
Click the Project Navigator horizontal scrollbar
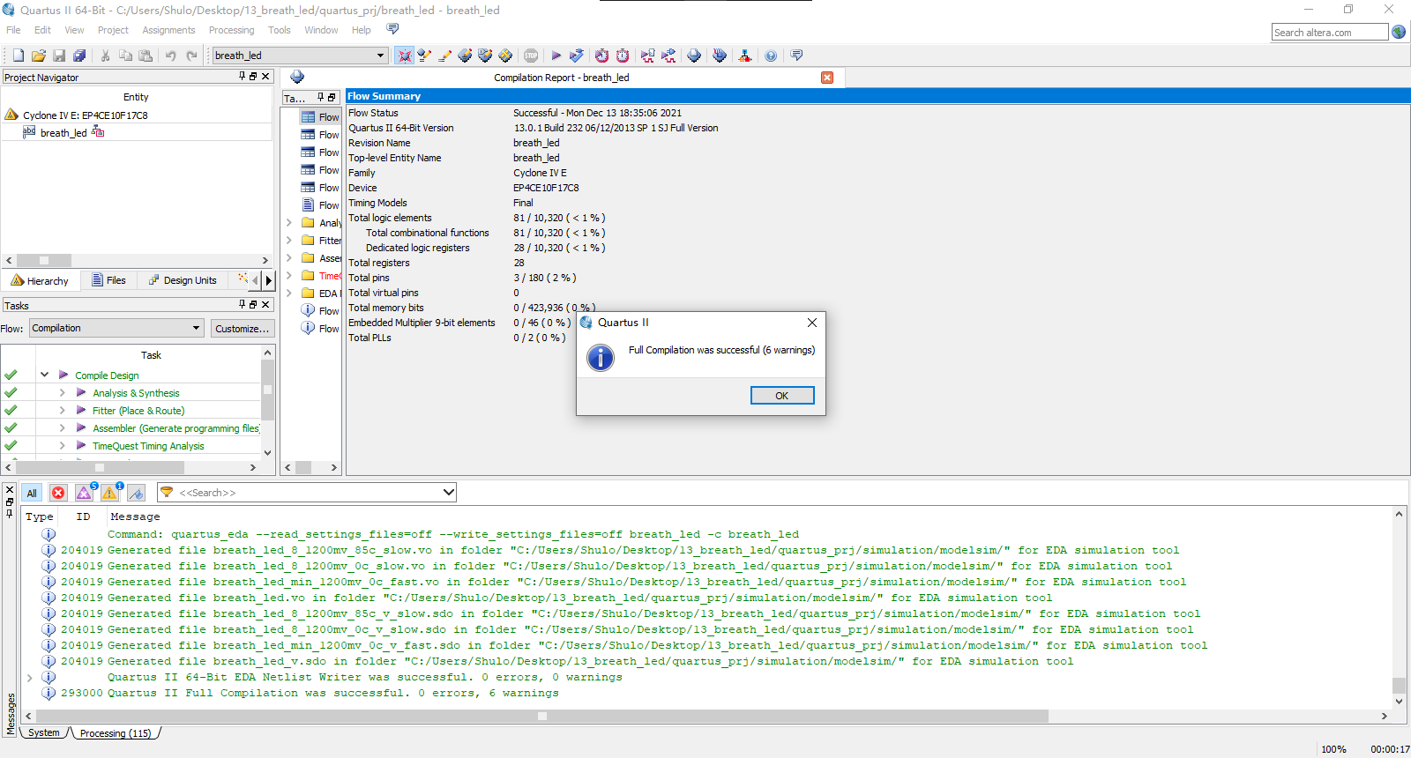click(x=44, y=260)
